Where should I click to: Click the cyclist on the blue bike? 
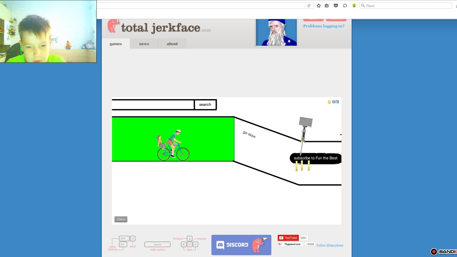[x=173, y=145]
